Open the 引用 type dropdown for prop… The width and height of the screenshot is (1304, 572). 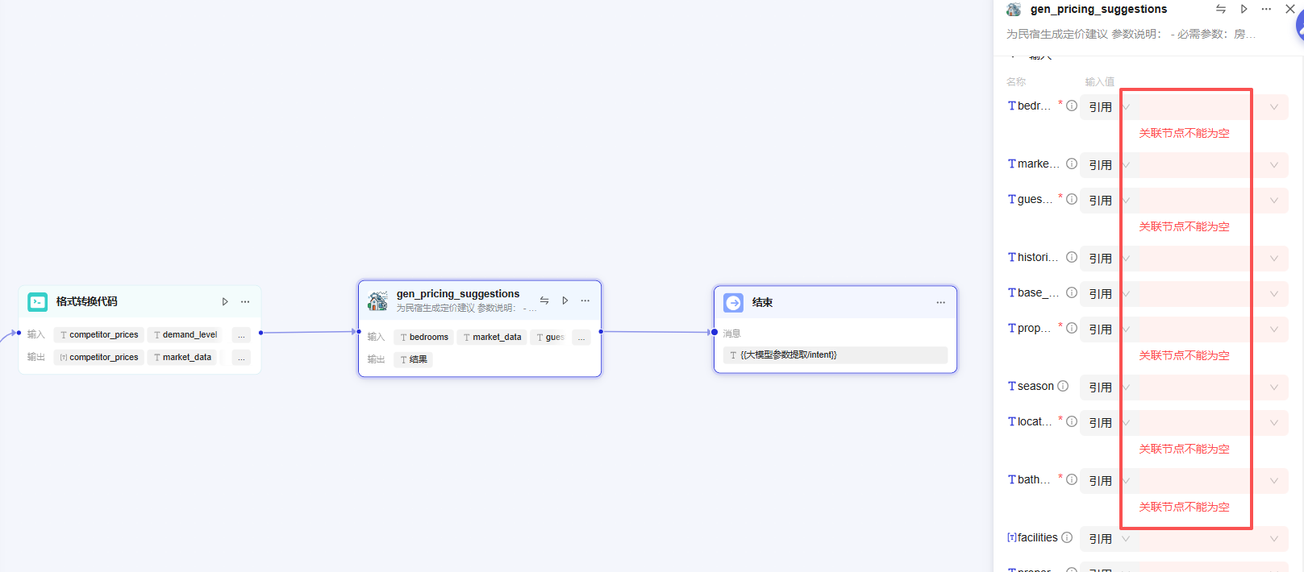1109,329
